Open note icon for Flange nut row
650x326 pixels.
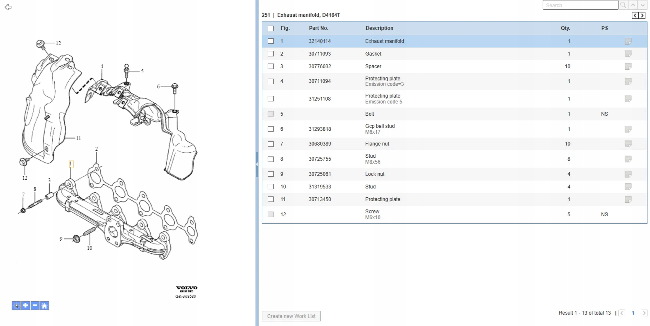[x=628, y=144]
